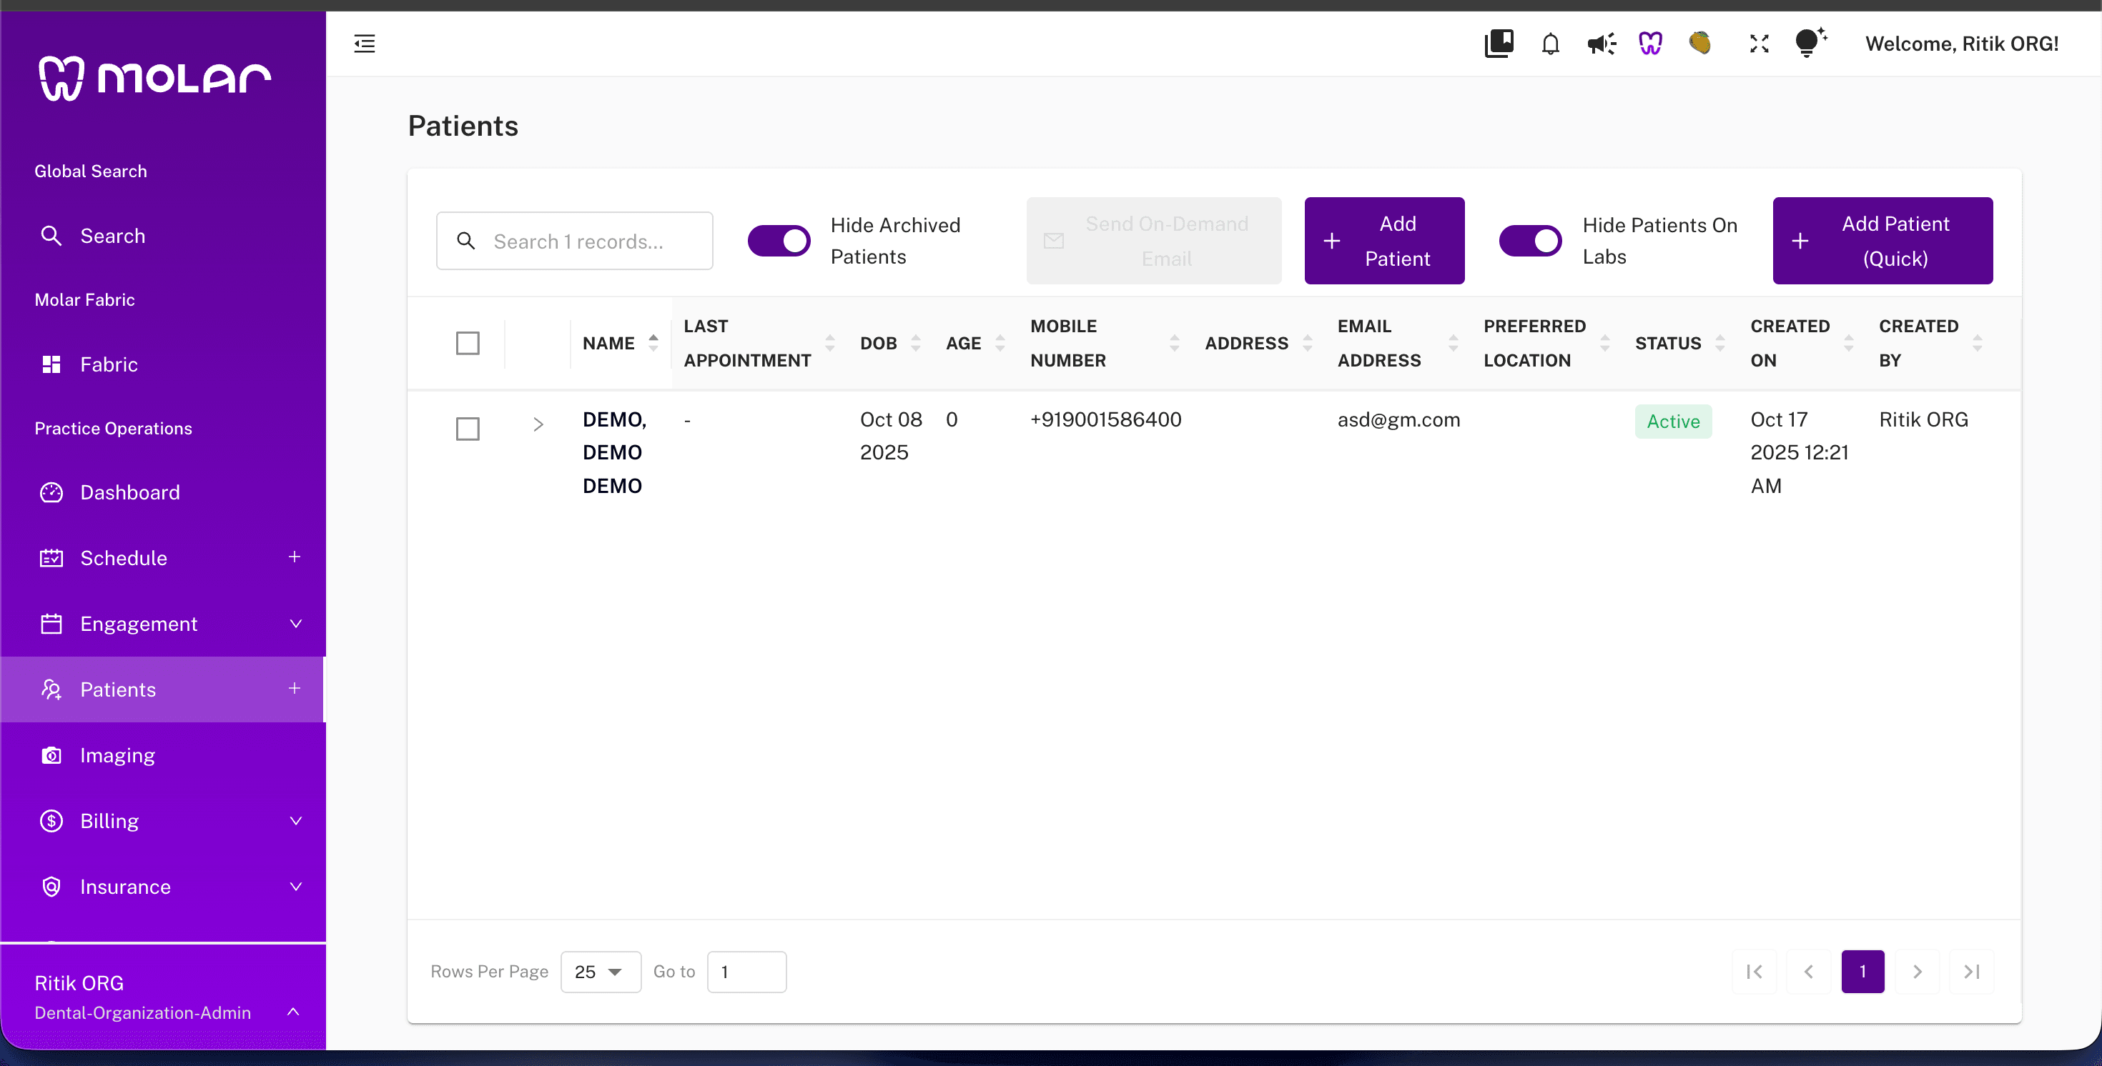
Task: Toggle Hide Archived Patients switch
Action: pyautogui.click(x=779, y=241)
